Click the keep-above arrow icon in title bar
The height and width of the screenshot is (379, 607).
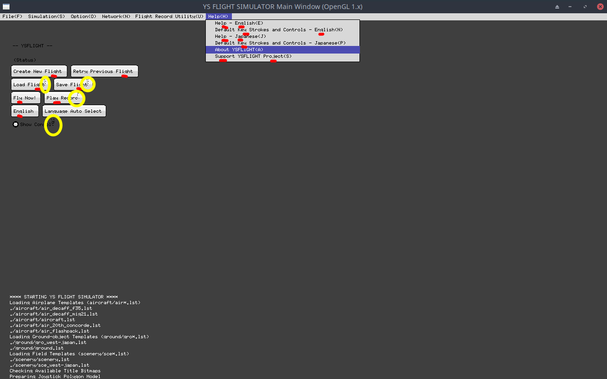pos(557,7)
